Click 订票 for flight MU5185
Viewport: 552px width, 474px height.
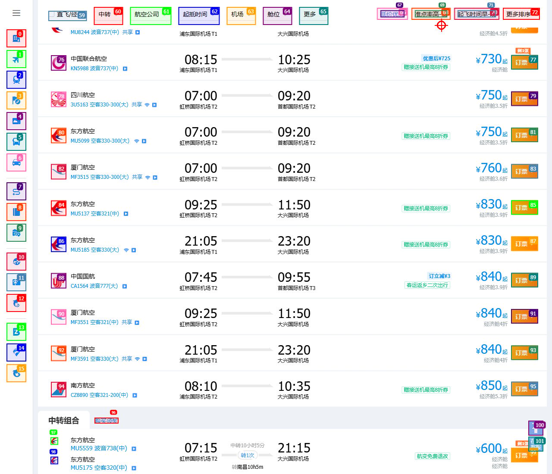pyautogui.click(x=524, y=243)
